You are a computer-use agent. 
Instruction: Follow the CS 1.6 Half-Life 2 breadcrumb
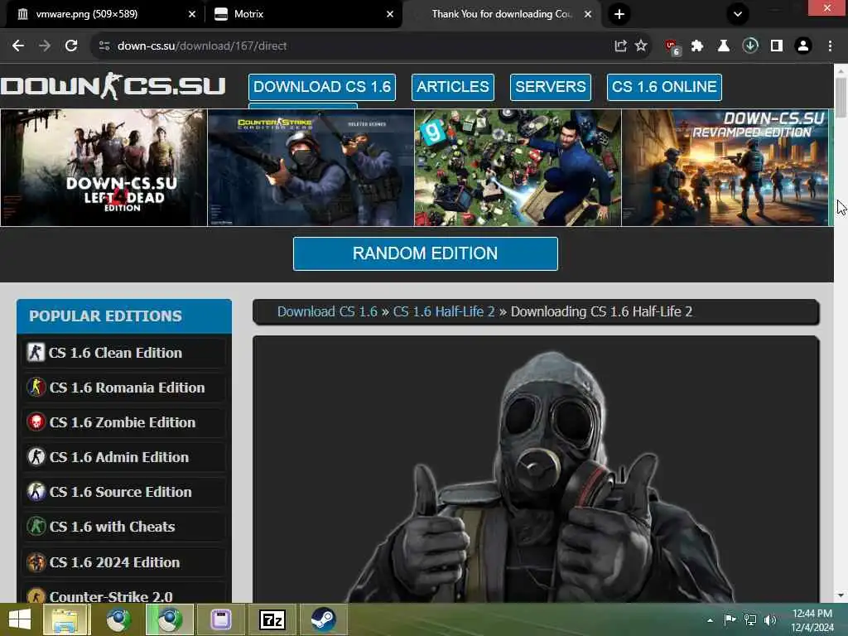[444, 311]
